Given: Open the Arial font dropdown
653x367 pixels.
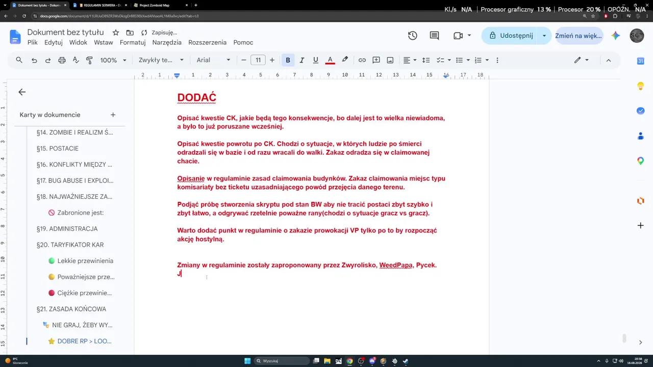Looking at the screenshot, I should 213,60.
